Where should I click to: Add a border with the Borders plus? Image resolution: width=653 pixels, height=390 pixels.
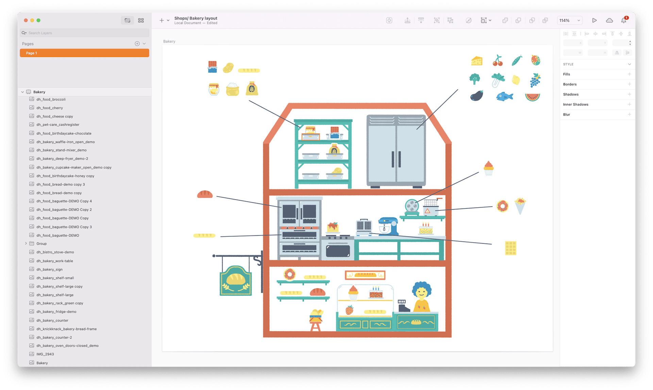click(629, 84)
